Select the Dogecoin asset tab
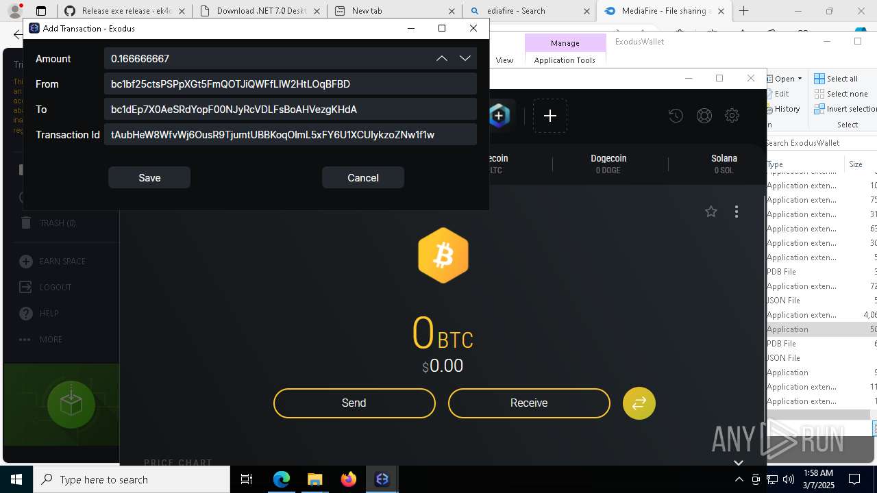 [608, 164]
